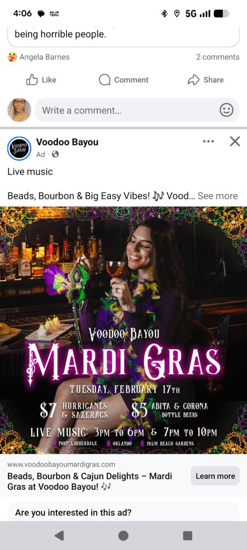Viewport: 247px width, 550px height.
Task: Expand ad text with See more
Action: [218, 196]
